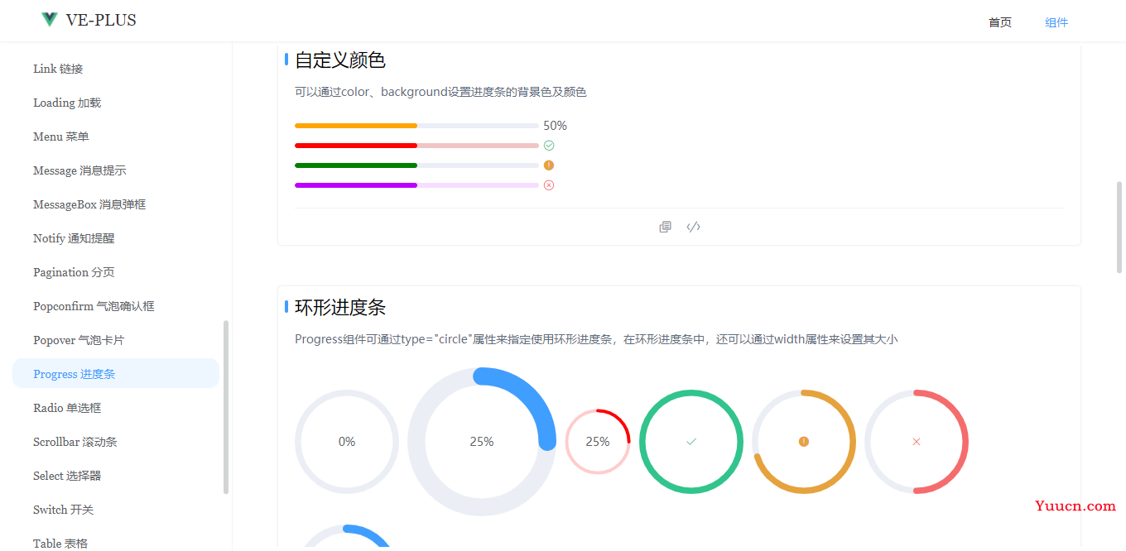Click the copy code icon under custom colors

pos(665,227)
